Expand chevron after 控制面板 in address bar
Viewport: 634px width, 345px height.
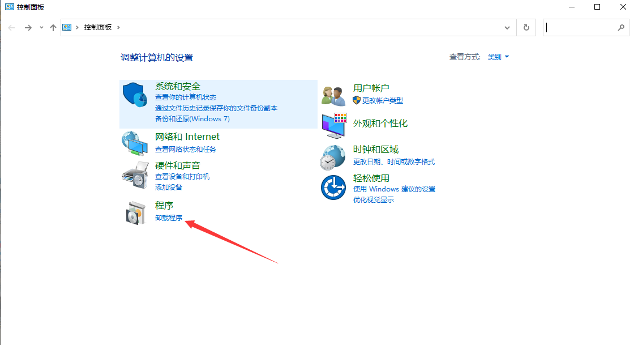[x=118, y=27]
